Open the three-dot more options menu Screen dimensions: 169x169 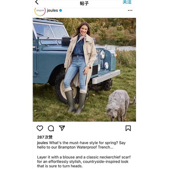[x=130, y=11]
